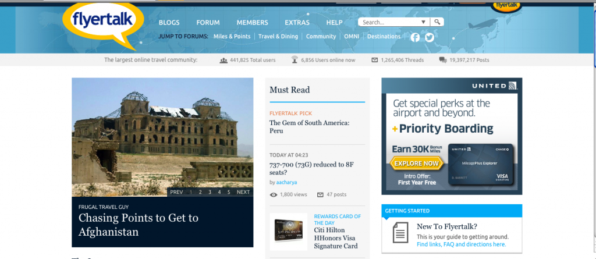Open Citi Hilton HHonors Visa Signature Card
Viewport: 596px width, 259px height.
coord(336,238)
